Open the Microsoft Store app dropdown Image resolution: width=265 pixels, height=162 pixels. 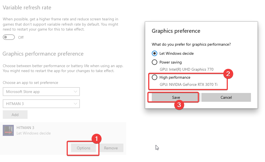pyautogui.click(x=41, y=92)
